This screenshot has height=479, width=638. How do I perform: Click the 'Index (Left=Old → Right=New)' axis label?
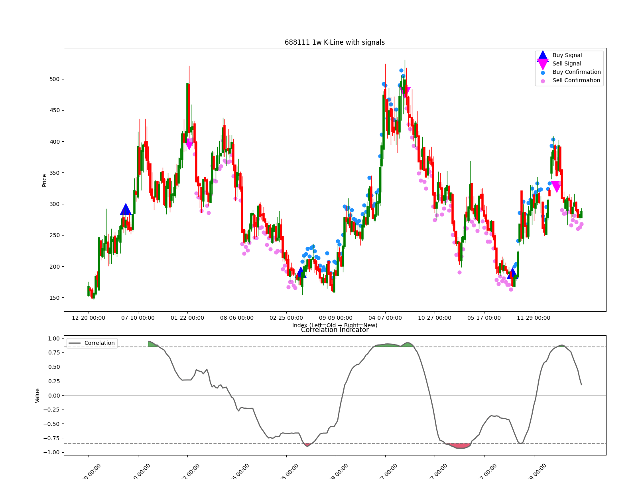tap(335, 325)
